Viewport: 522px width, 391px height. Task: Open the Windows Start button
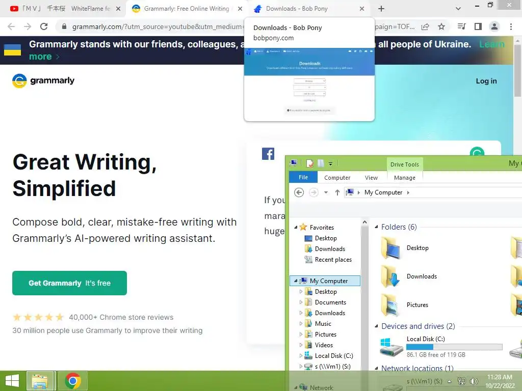coord(12,381)
